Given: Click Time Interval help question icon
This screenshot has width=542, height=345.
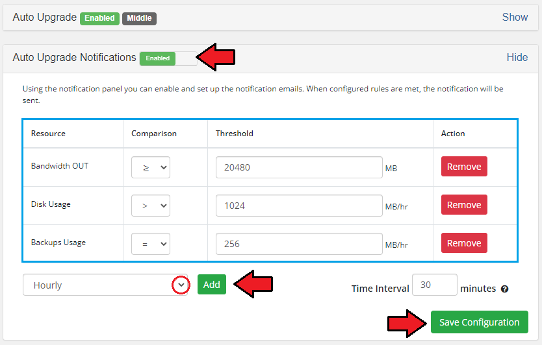Looking at the screenshot, I should (505, 289).
